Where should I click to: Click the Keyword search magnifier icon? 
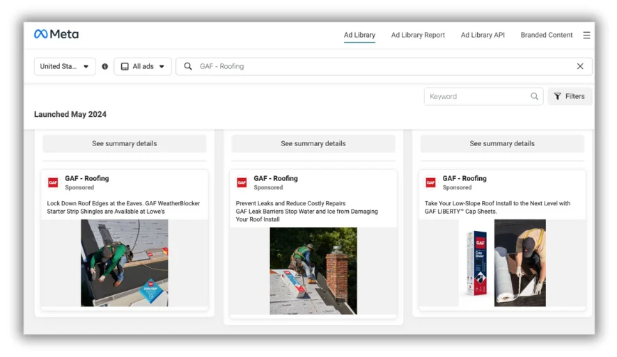(534, 96)
